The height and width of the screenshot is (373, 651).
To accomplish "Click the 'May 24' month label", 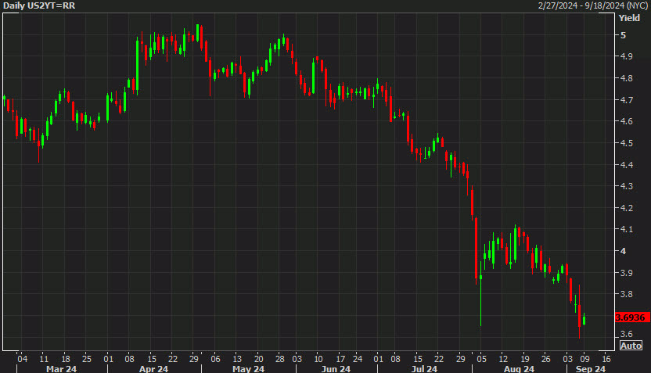I will pos(248,369).
